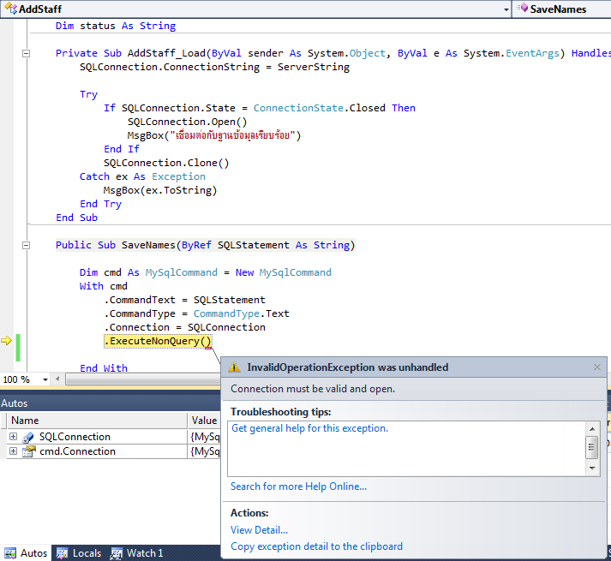Screen dimensions: 611x561
Task: Click 'Connection must be valid and open.' message
Action: coord(313,389)
